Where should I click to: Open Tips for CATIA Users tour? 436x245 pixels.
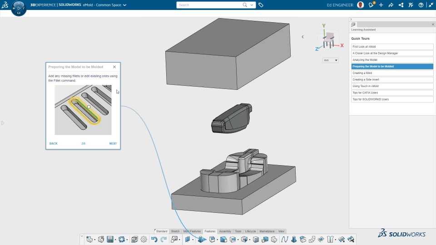392,93
